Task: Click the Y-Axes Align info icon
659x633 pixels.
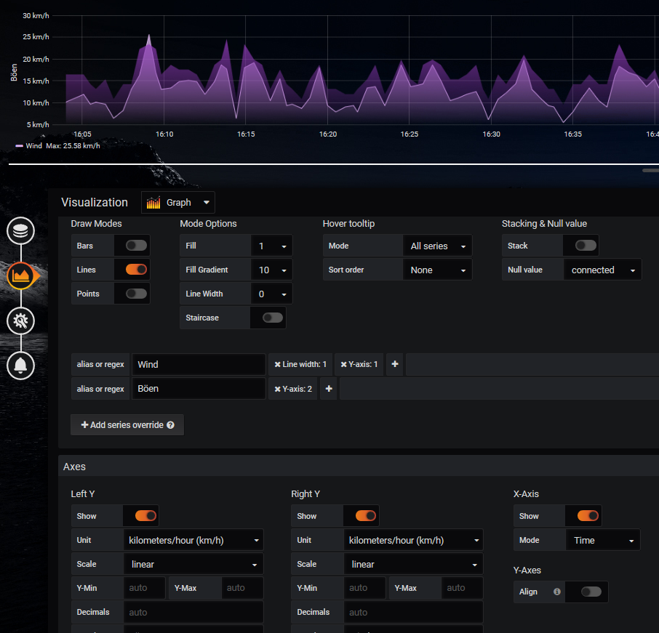Action: coord(557,592)
